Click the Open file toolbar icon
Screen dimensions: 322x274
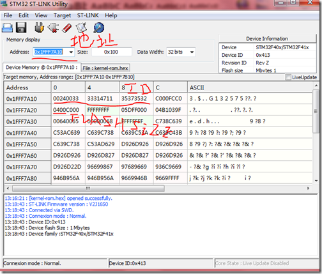click(x=7, y=28)
